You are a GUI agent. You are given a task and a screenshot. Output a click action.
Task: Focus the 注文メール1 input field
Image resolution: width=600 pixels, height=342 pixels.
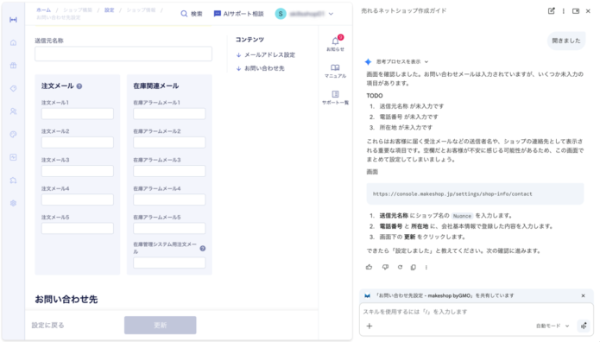point(78,114)
